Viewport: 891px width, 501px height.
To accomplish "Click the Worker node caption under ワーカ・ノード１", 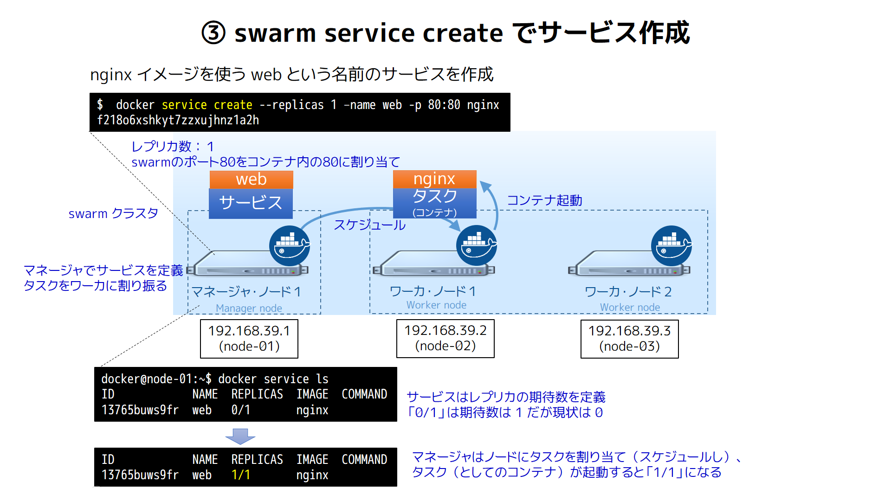I will [436, 305].
